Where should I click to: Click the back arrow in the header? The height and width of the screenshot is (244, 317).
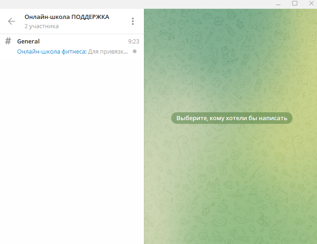(x=12, y=21)
